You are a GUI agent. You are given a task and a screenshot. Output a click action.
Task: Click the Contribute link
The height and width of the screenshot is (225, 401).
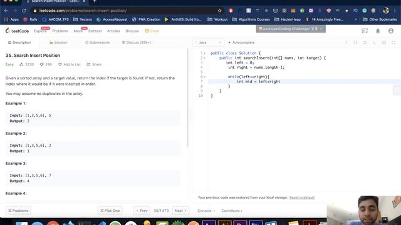coord(232,211)
